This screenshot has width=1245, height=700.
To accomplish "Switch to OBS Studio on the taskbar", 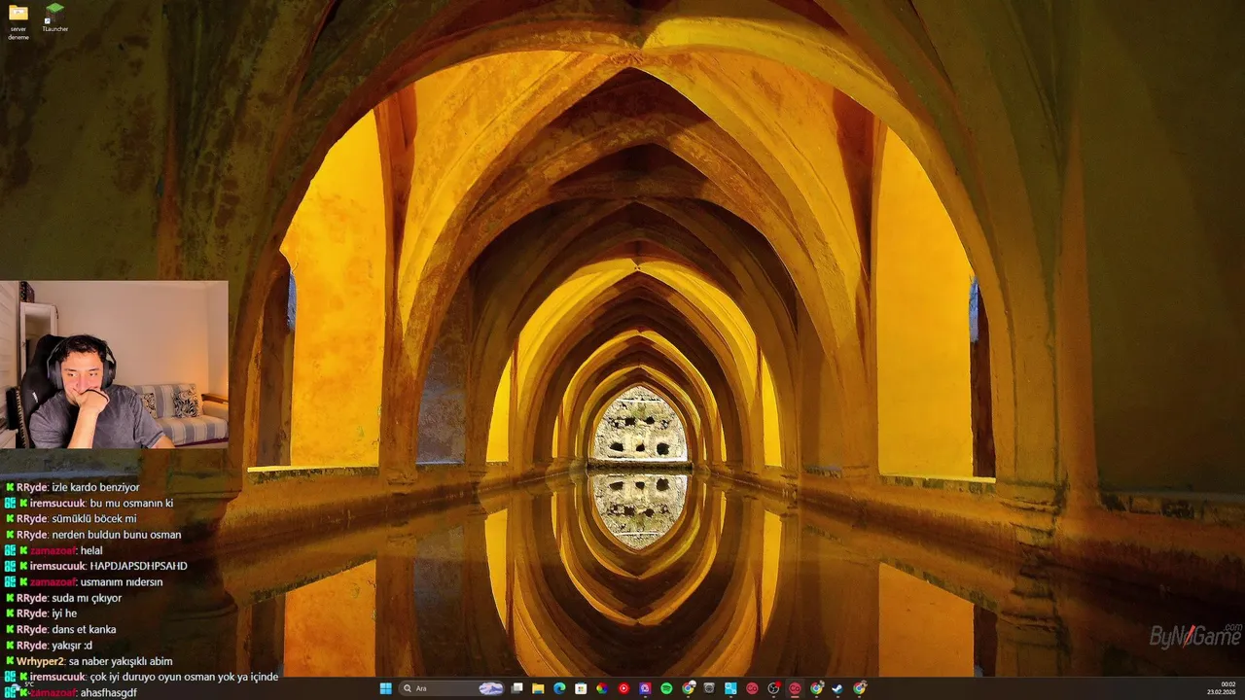I will (x=773, y=688).
